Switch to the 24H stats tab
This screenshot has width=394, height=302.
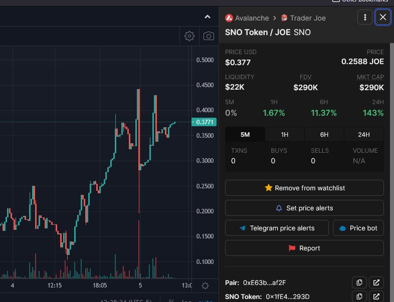(x=364, y=135)
